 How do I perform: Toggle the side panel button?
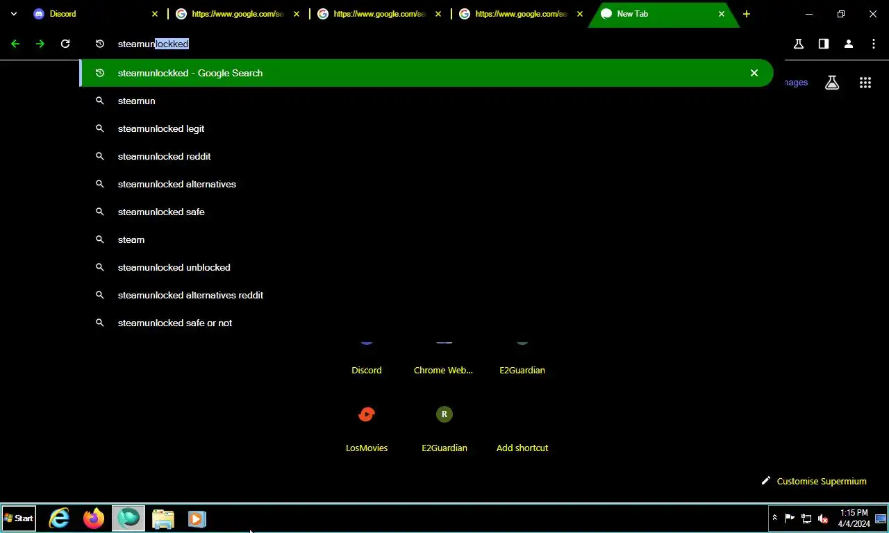tap(824, 44)
